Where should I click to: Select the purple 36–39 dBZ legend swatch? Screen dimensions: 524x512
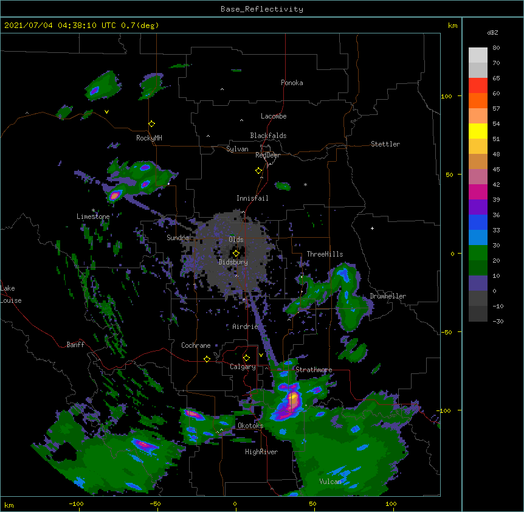(x=478, y=207)
